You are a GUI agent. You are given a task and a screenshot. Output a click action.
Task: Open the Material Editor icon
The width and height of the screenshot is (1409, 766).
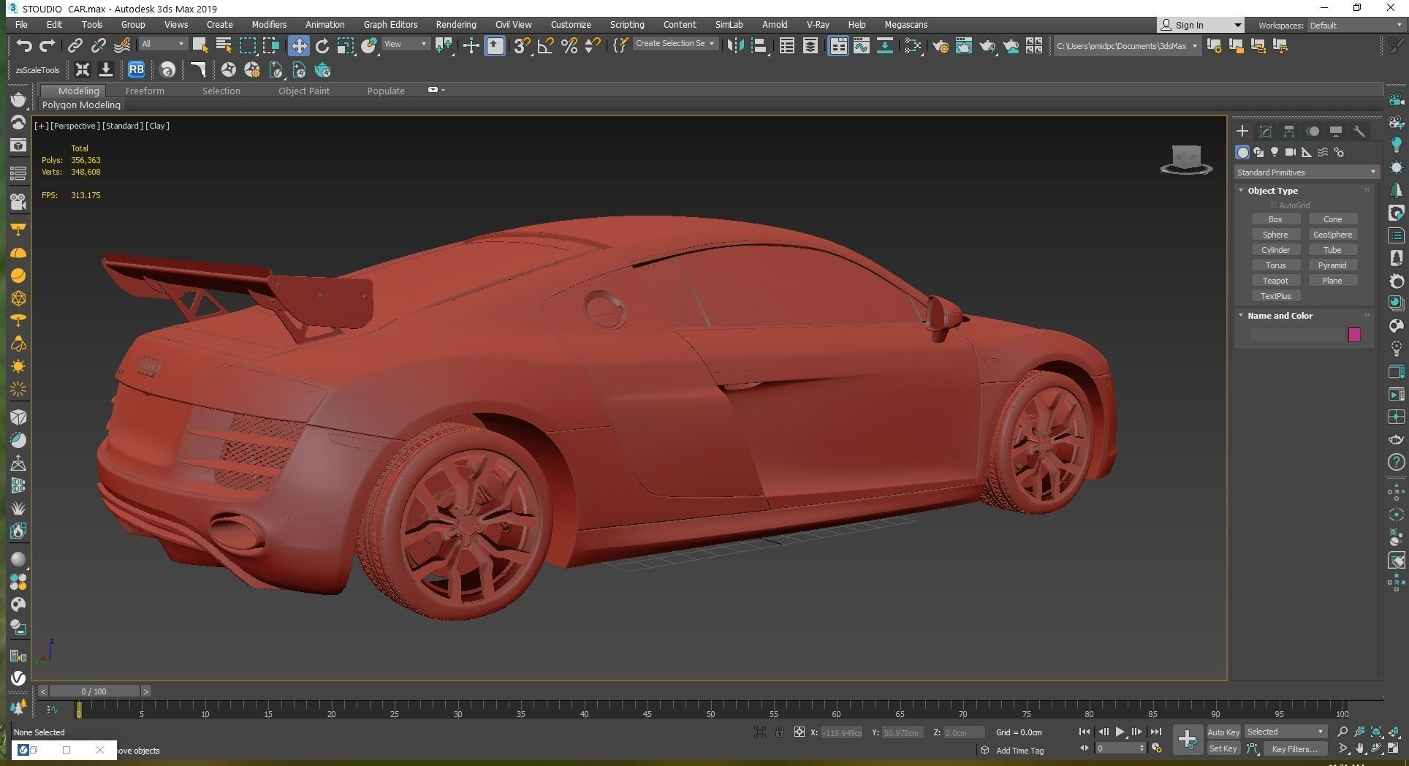(912, 46)
